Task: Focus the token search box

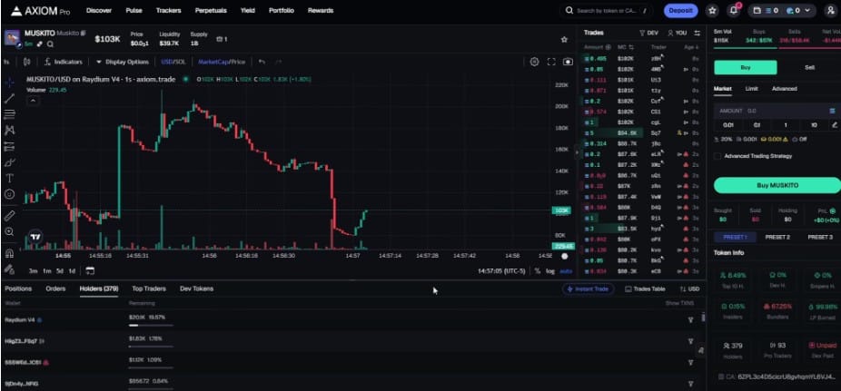Action: tap(607, 10)
